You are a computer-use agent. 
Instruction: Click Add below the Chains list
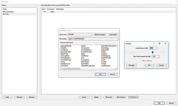pos(7,97)
